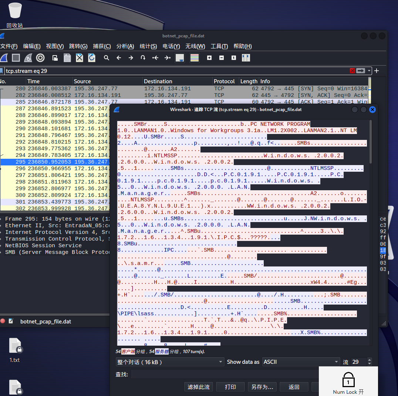Open display filter history dropdown
The image size is (398, 396).
coord(369,71)
